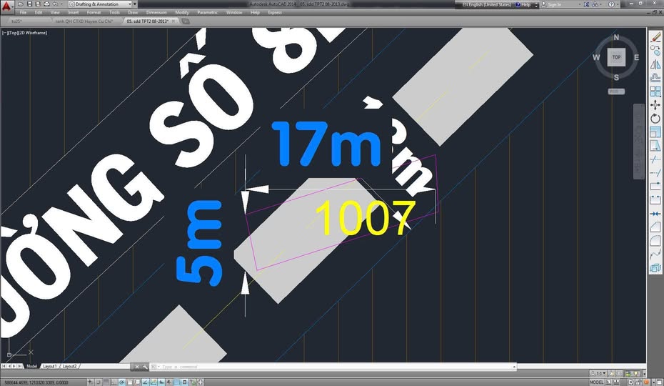Toggle Object Snap Tracking in status bar

pyautogui.click(x=145, y=382)
